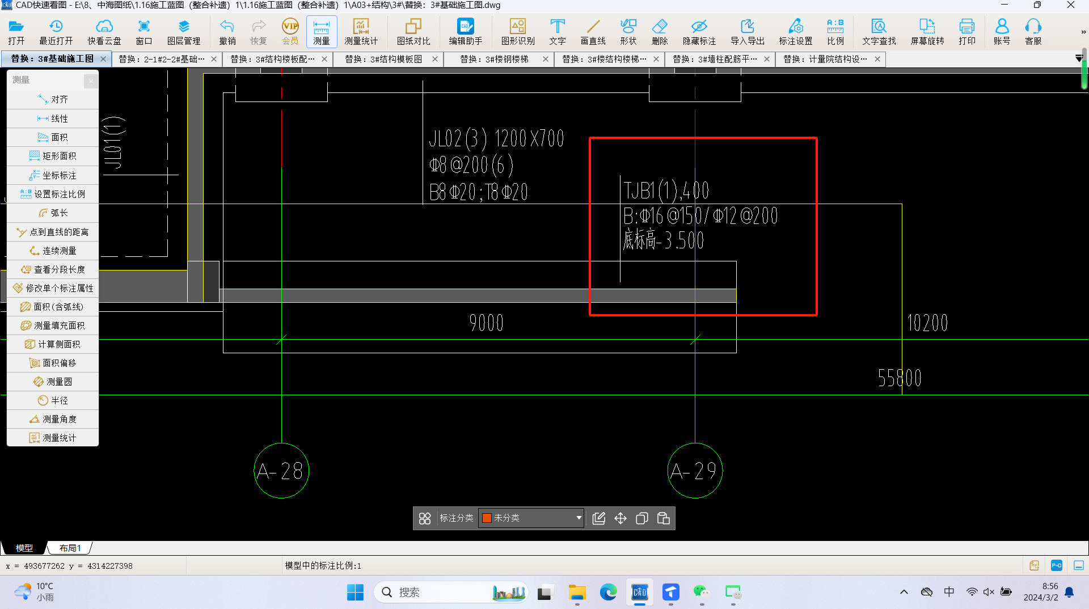Screen dimensions: 1089x609
Task: Open File Explorer from the taskbar
Action: pyautogui.click(x=577, y=592)
